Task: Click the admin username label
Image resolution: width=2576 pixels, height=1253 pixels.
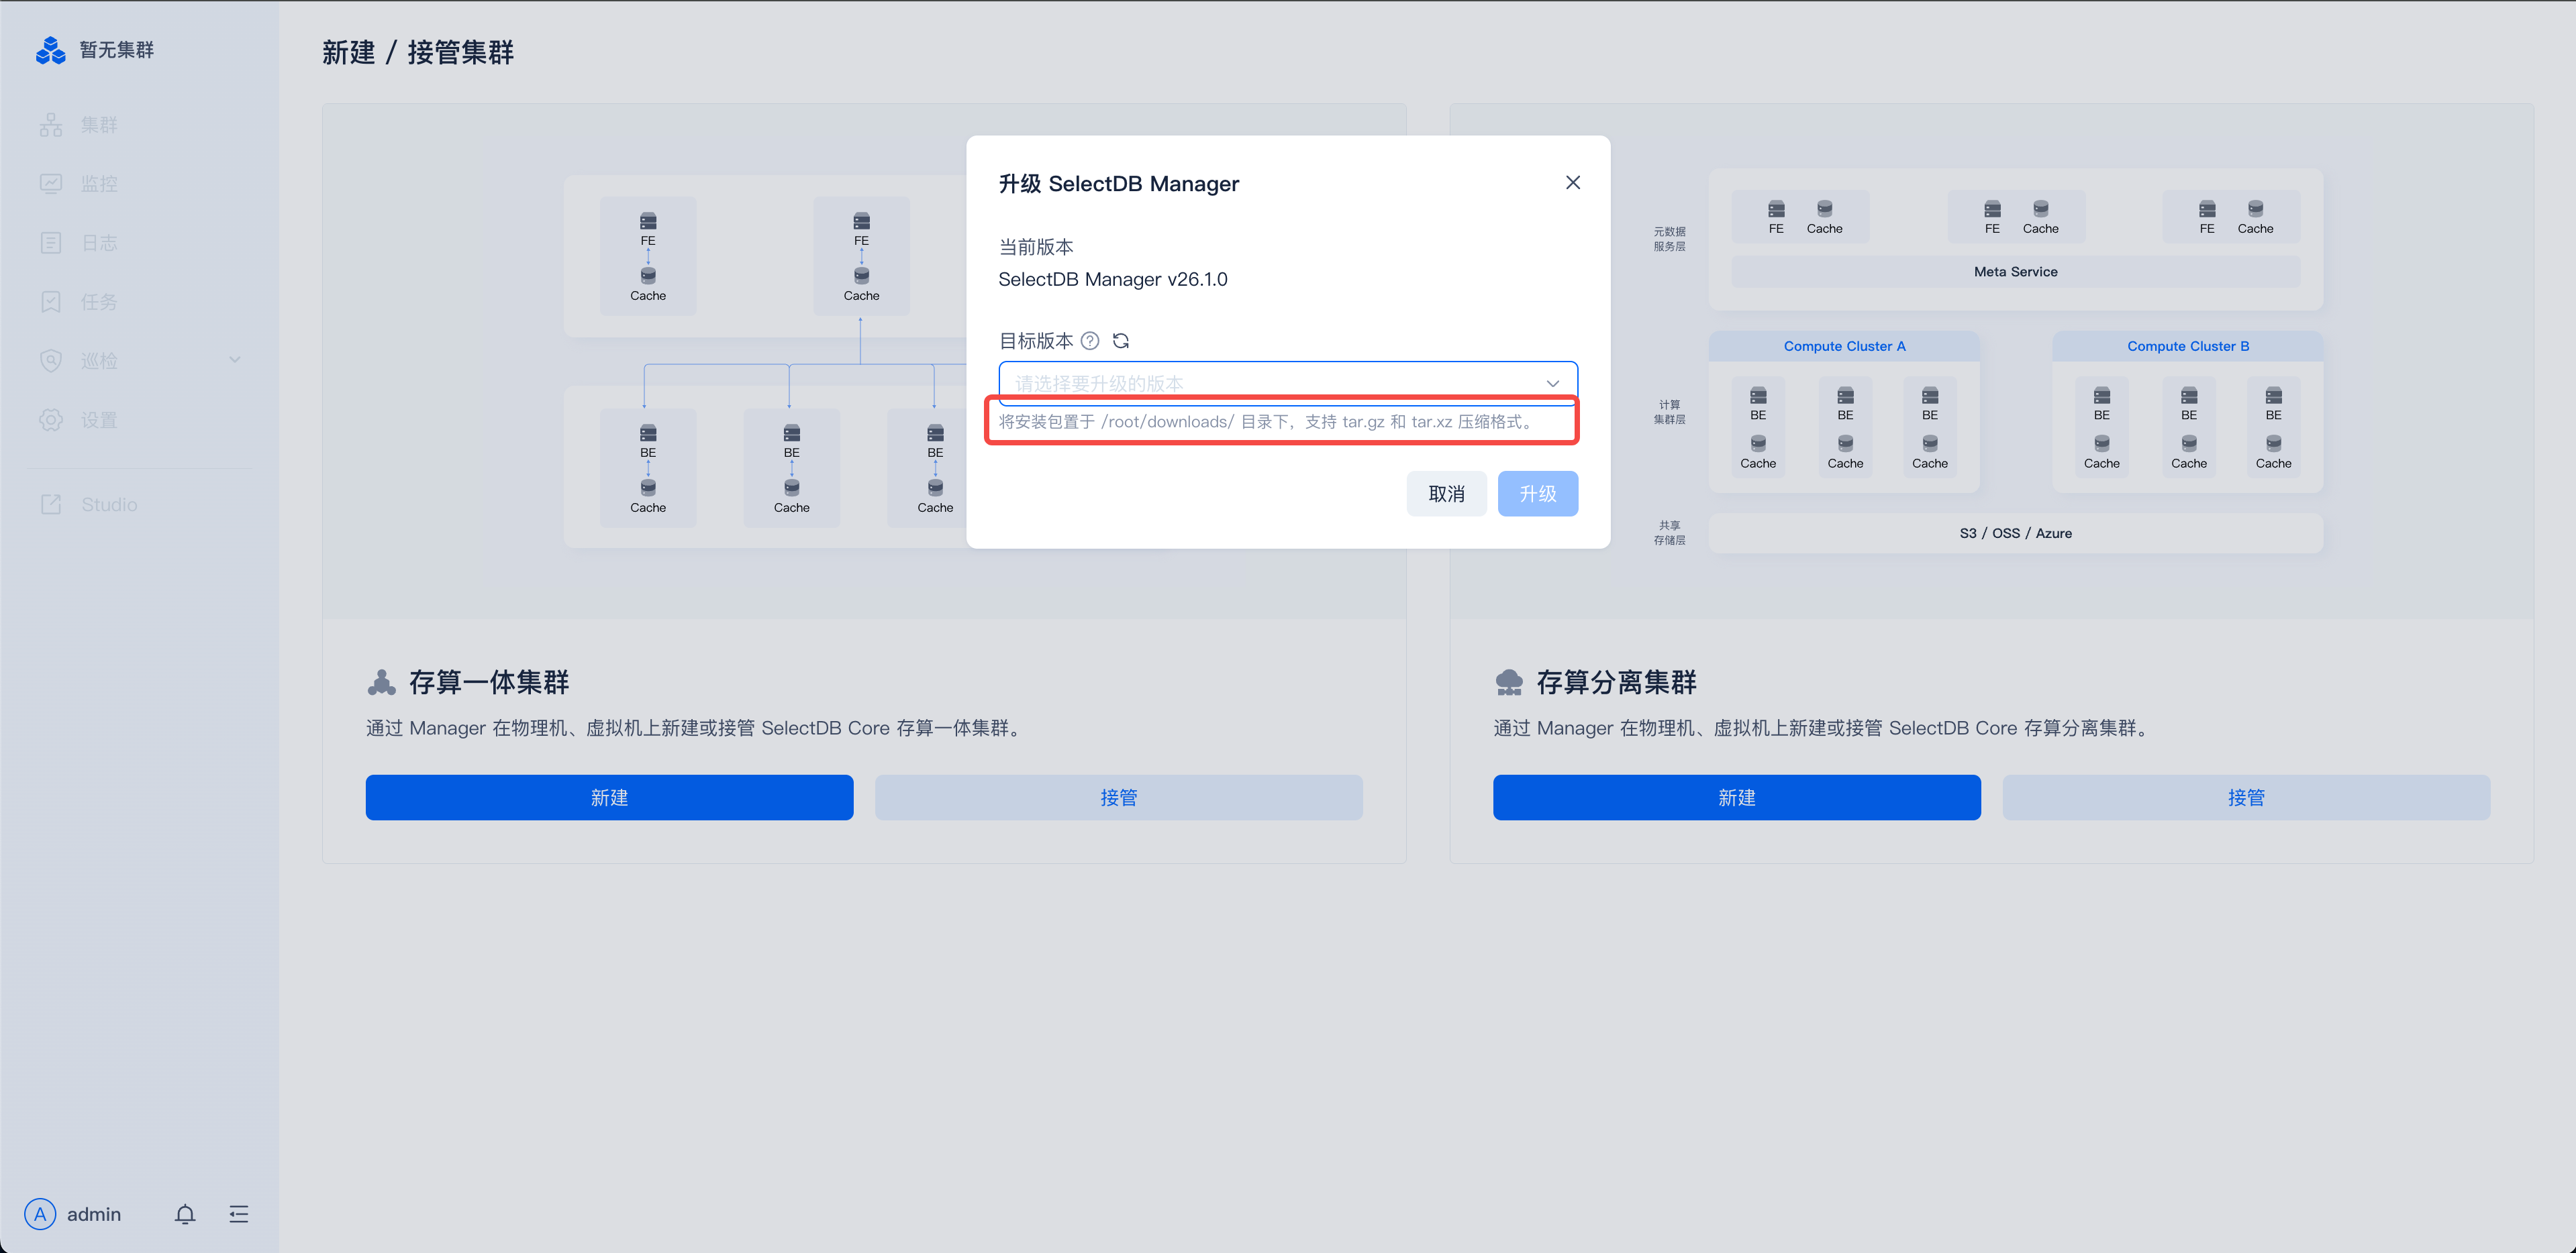Action: pos(94,1214)
